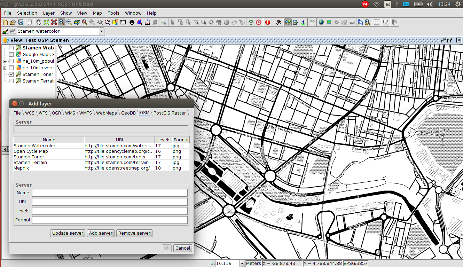Viewport: 463px width, 267px height.
Task: Switch to the WMTS tab
Action: pyautogui.click(x=85, y=113)
